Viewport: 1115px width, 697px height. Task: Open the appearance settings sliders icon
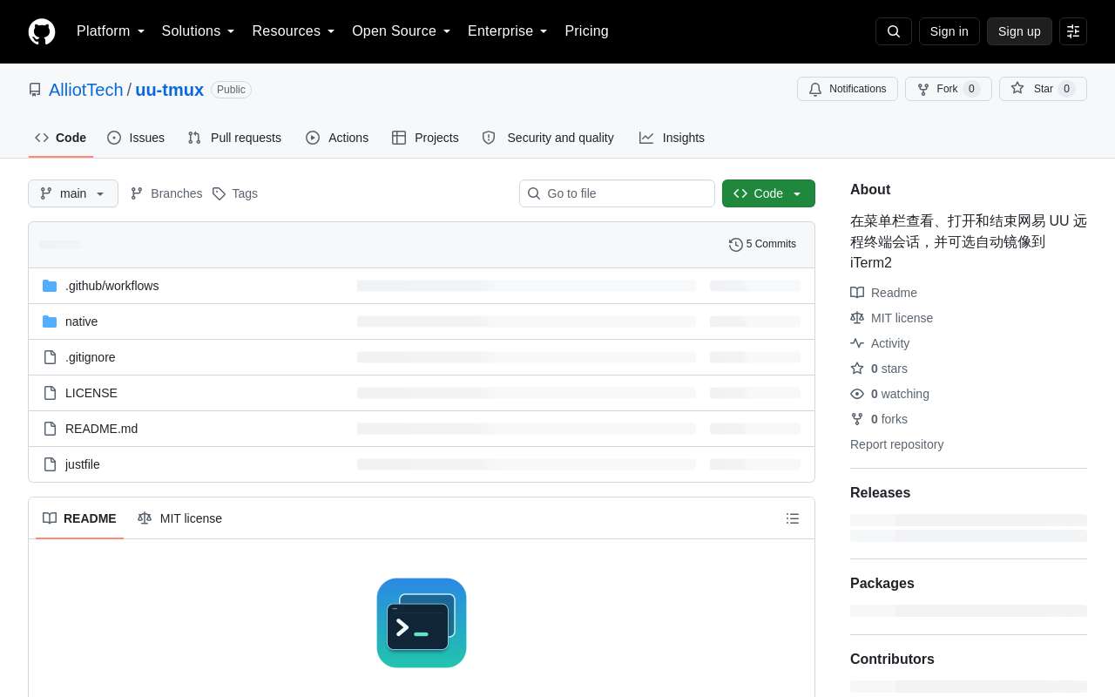coord(1073,31)
